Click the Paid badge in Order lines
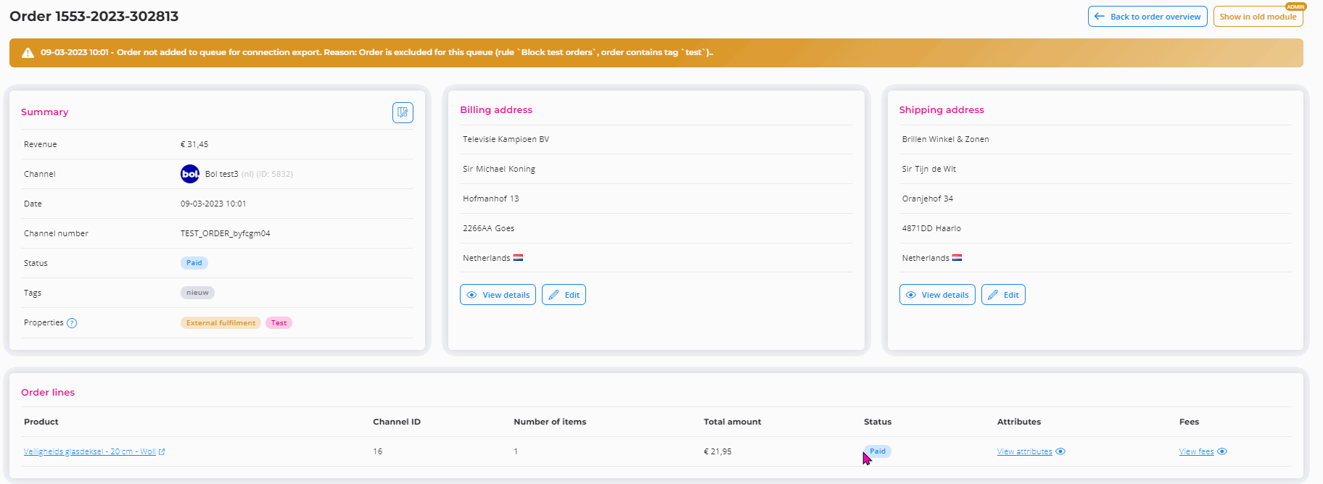The image size is (1323, 484). pos(878,451)
